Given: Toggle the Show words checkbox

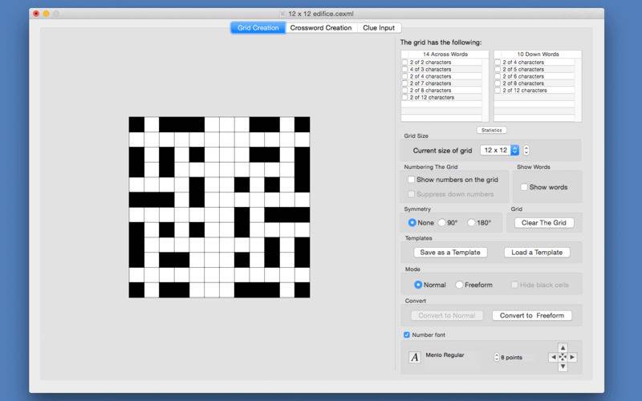Looking at the screenshot, I should 524,187.
